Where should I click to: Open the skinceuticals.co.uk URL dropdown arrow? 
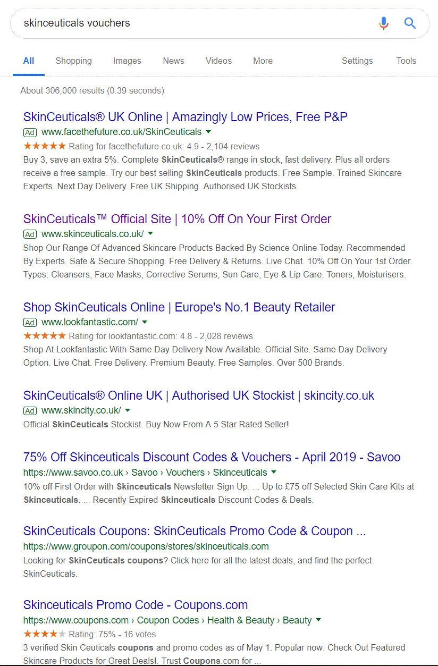coord(150,234)
